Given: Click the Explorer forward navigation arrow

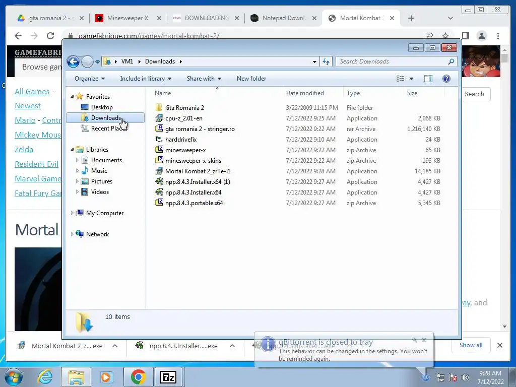Looking at the screenshot, I should pyautogui.click(x=87, y=61).
